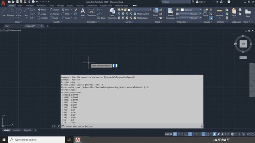This screenshot has width=255, height=143.
Task: Toggle MODEL space button in status bar
Action: (x=169, y=134)
